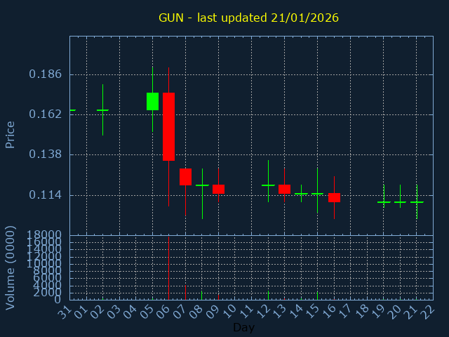
Task: Select the 0.186 price tick label
Action: (45, 74)
